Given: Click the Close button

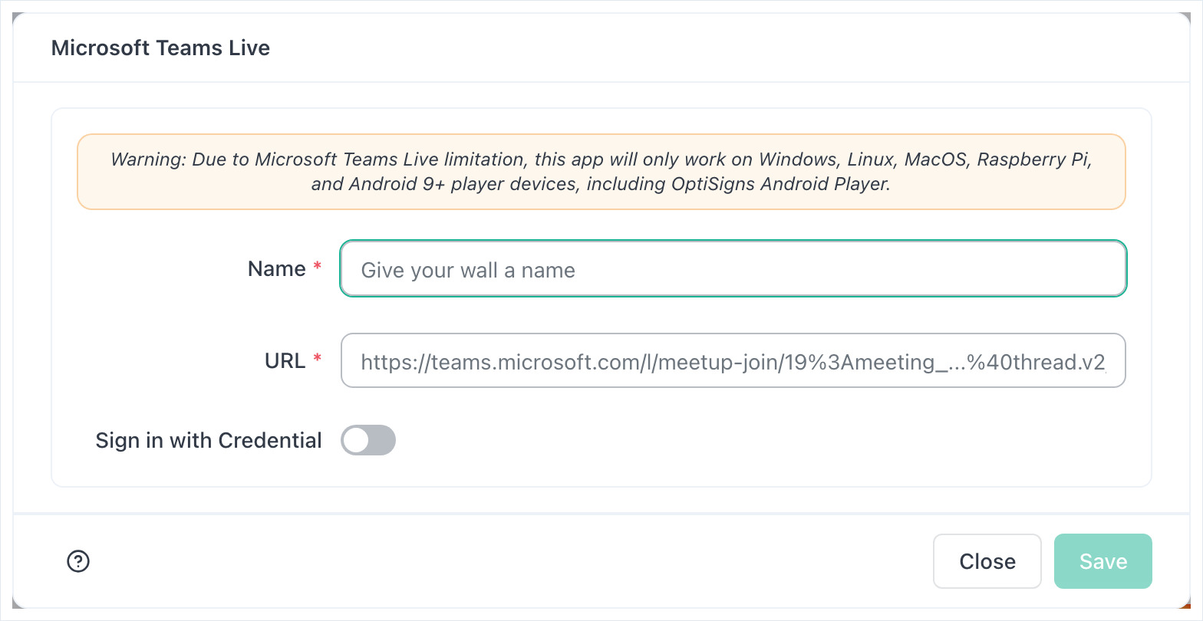Looking at the screenshot, I should [987, 561].
